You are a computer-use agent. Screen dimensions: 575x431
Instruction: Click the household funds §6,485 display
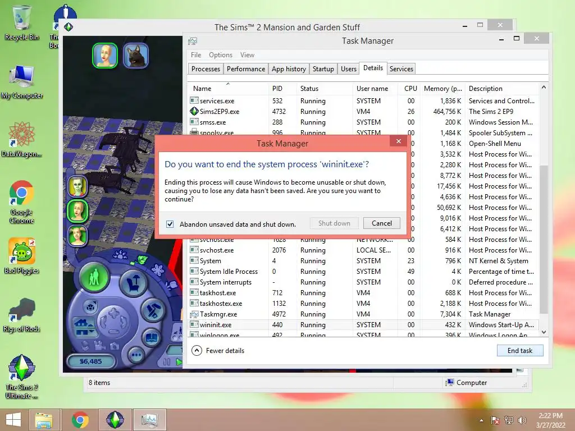91,361
